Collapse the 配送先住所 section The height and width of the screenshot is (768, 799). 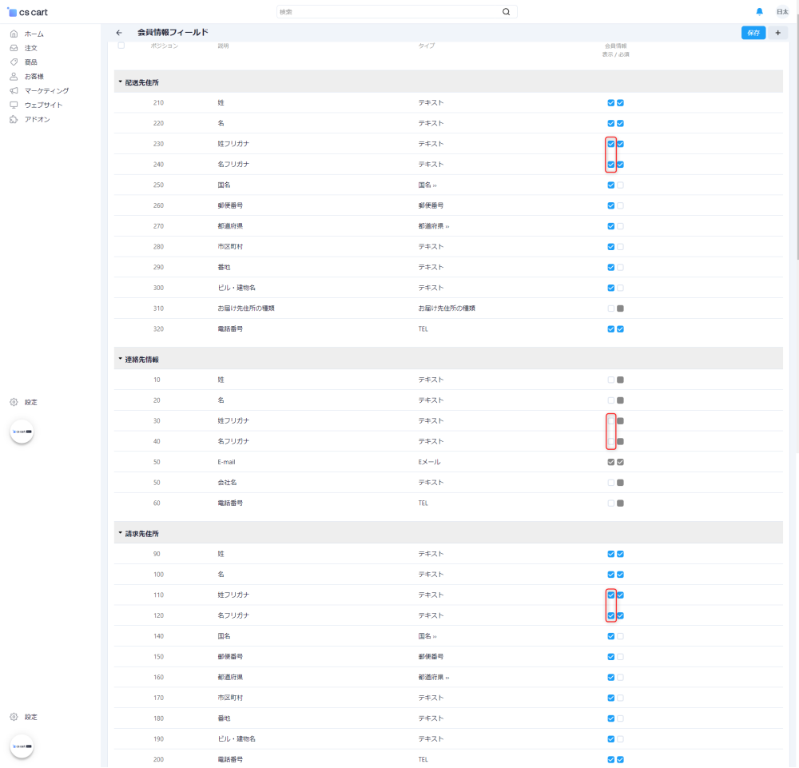coord(121,82)
